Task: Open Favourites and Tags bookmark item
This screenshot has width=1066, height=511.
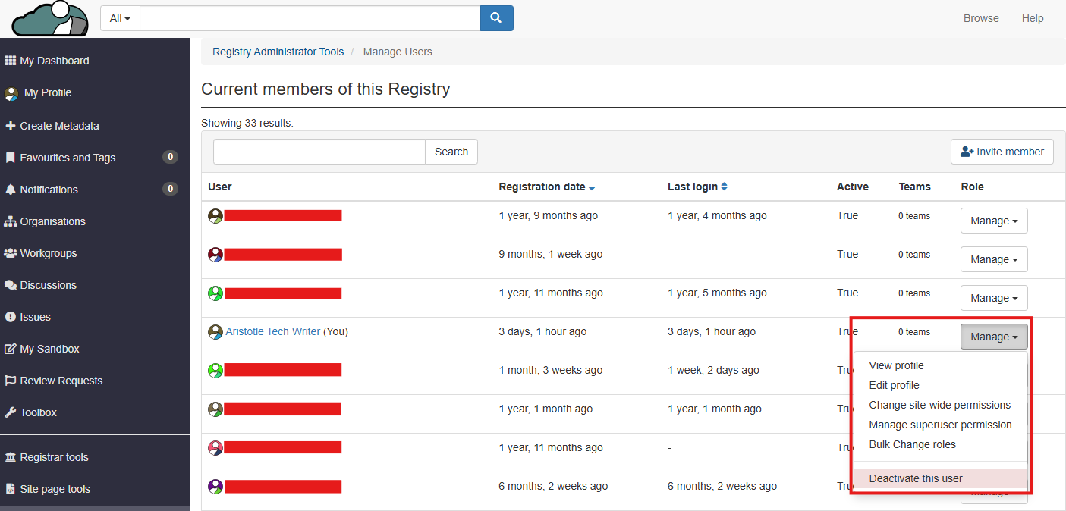Action: tap(67, 158)
